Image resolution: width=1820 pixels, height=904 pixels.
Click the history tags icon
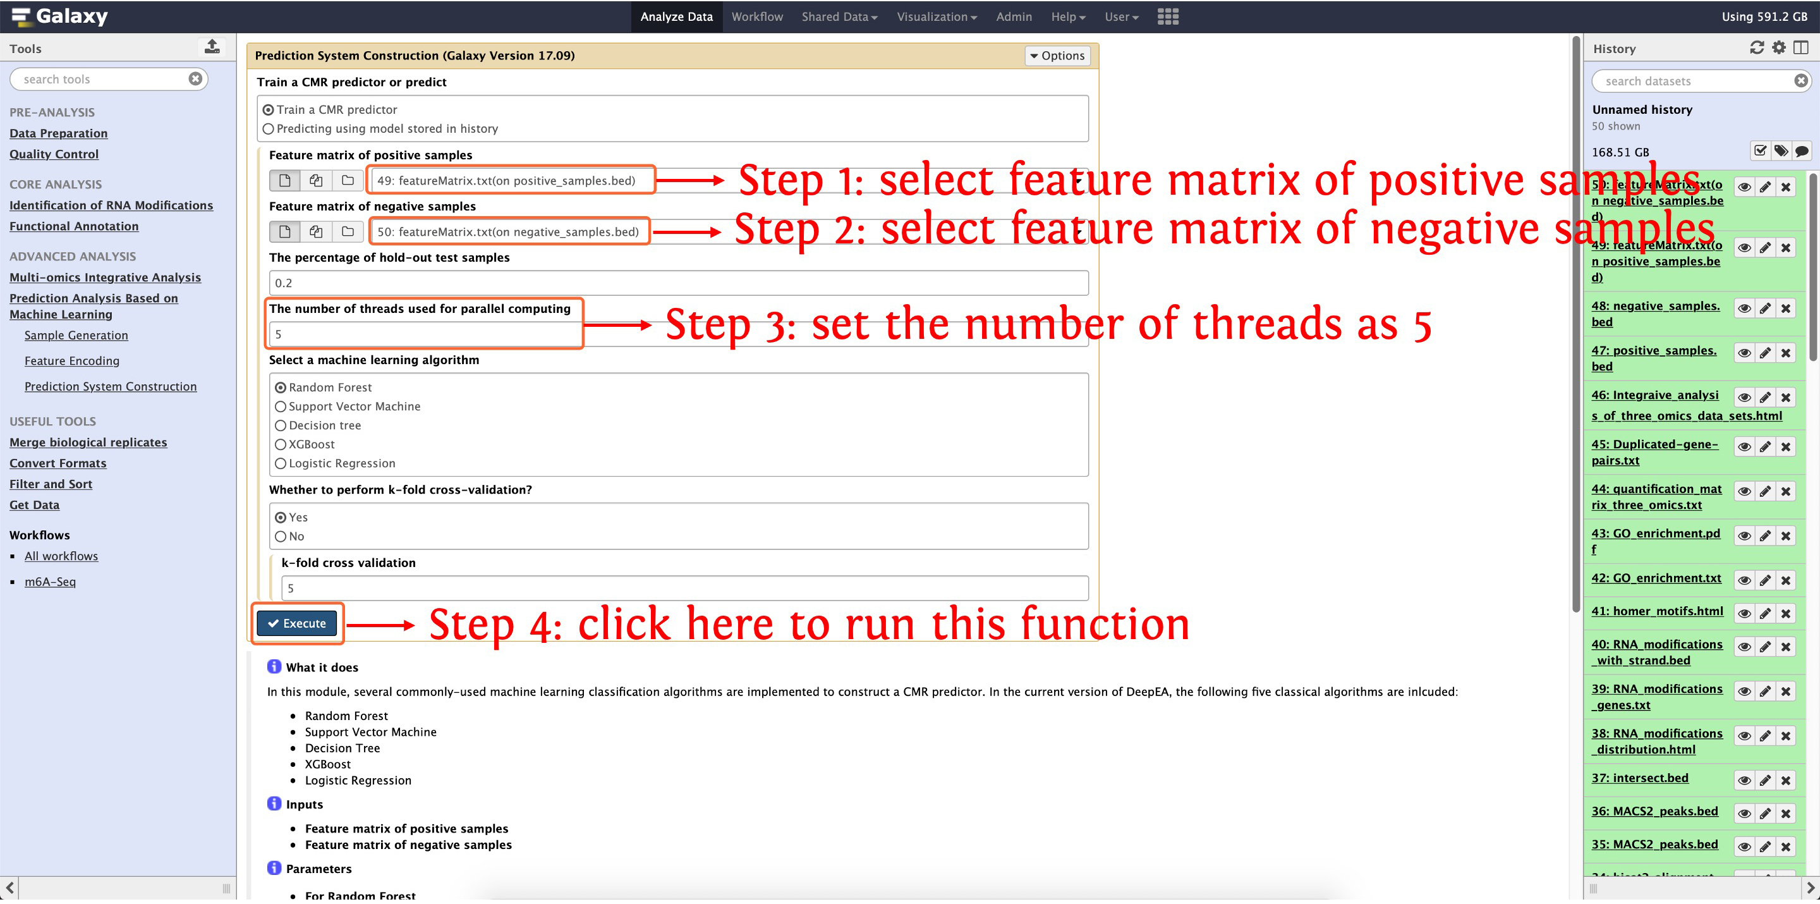pos(1780,151)
